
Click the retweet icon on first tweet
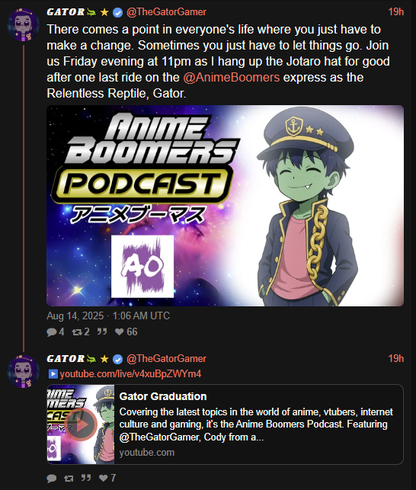[x=77, y=332]
